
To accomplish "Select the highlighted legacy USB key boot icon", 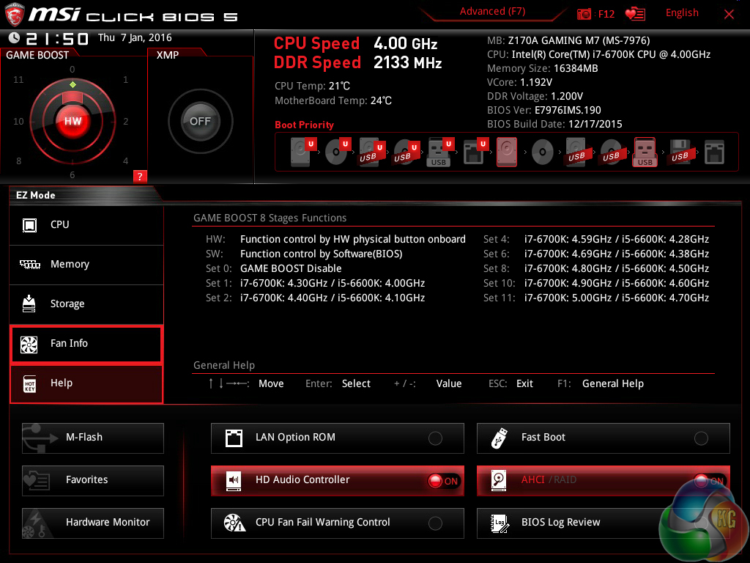I will click(645, 152).
